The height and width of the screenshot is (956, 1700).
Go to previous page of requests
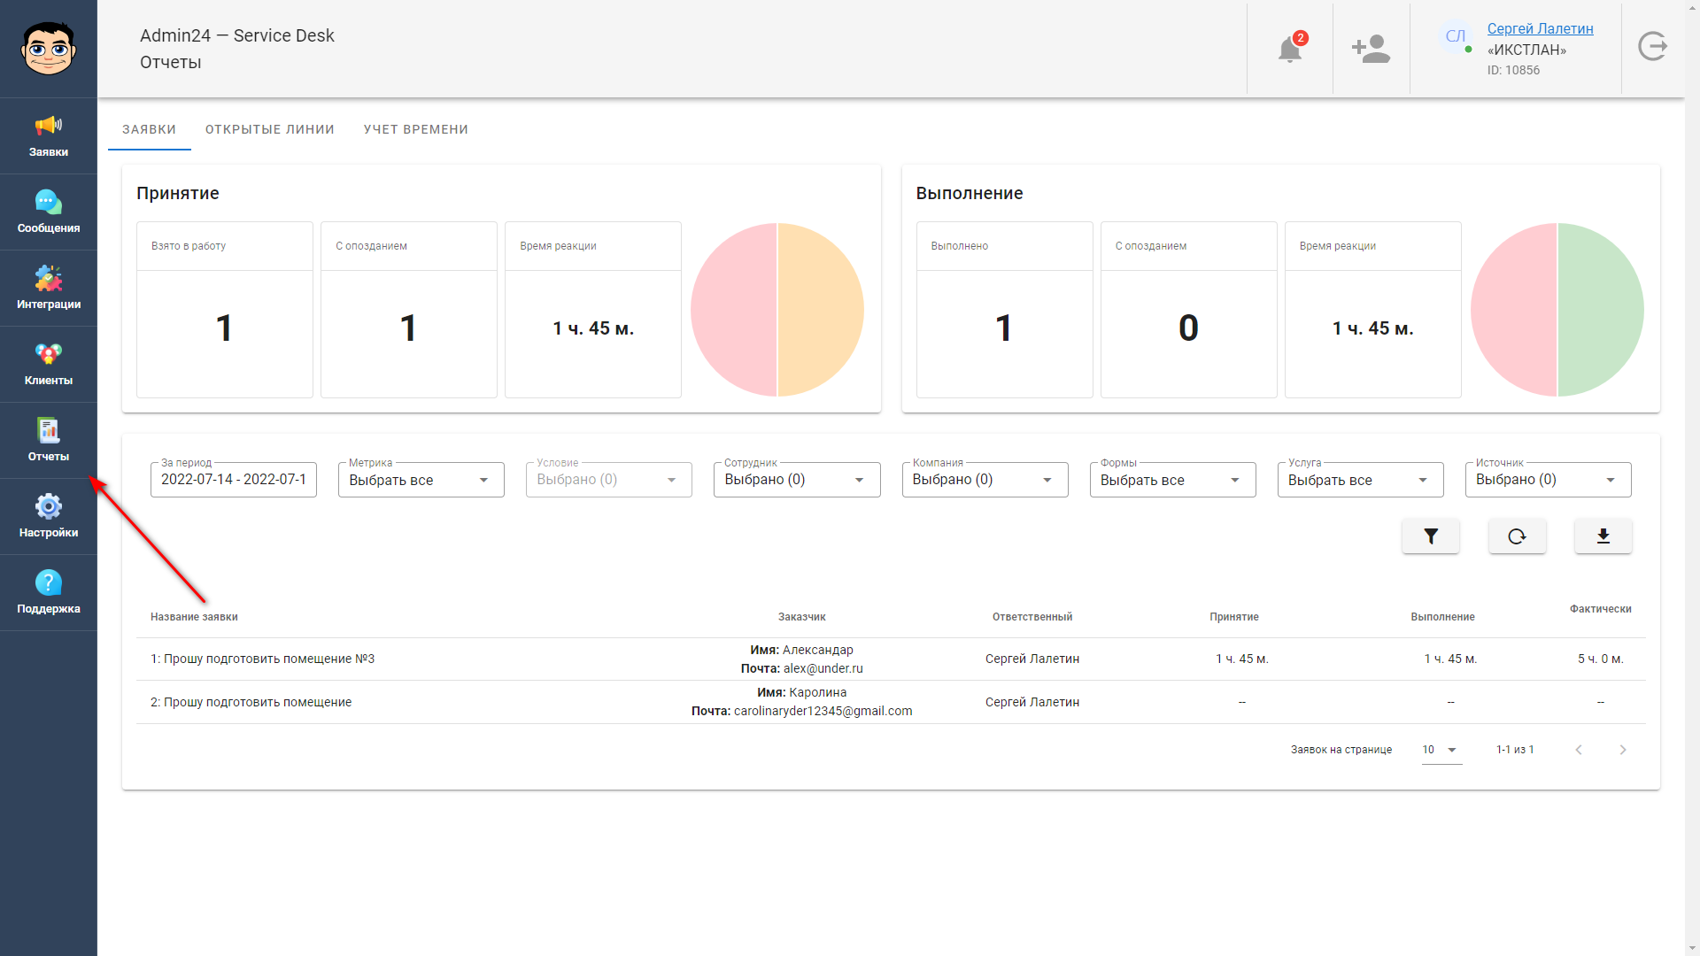1579,750
